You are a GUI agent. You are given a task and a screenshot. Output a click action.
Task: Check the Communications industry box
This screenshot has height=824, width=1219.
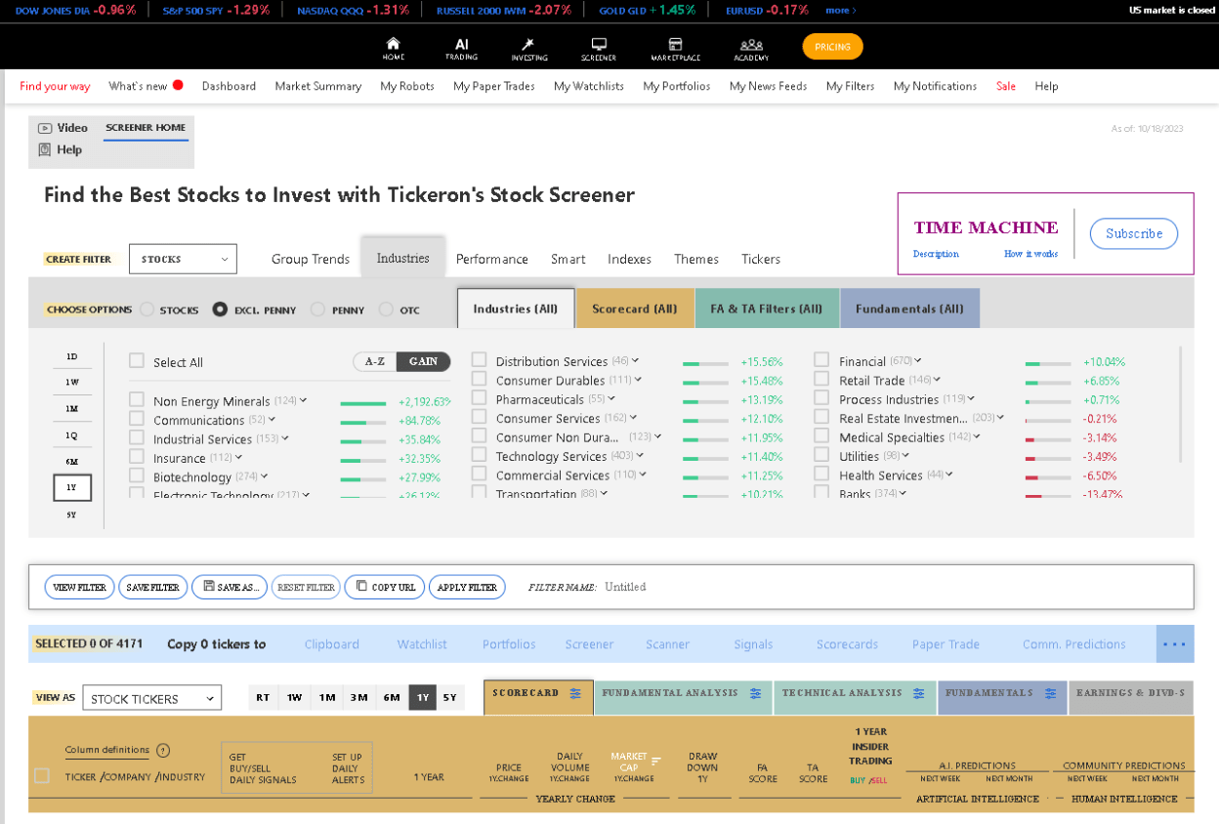[137, 420]
